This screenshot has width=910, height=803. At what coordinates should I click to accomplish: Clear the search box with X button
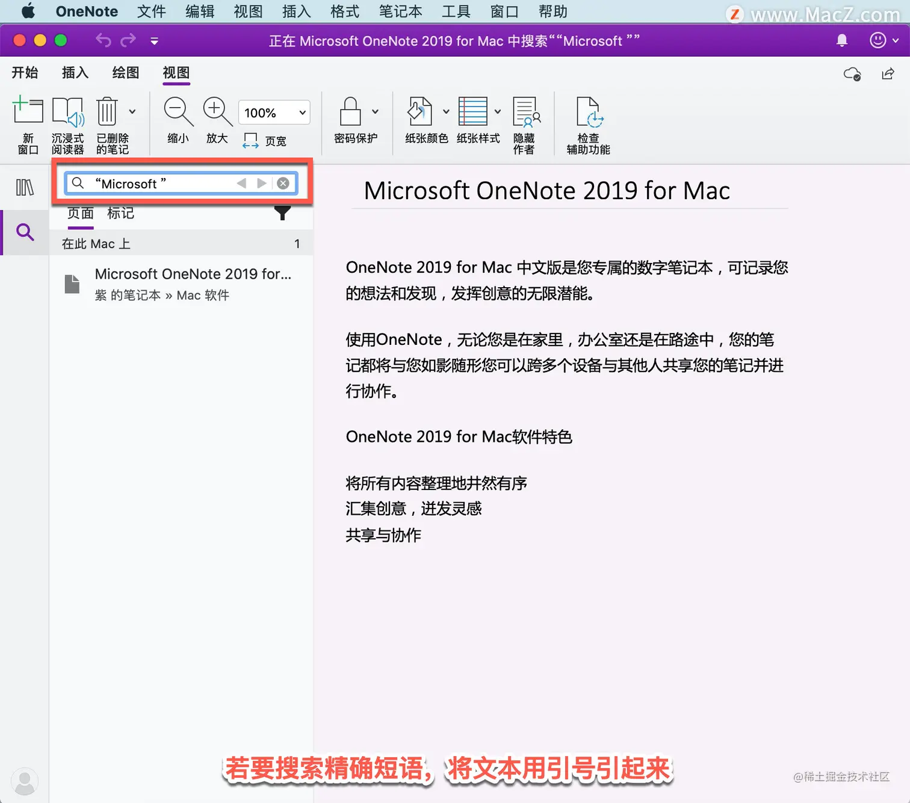tap(283, 183)
